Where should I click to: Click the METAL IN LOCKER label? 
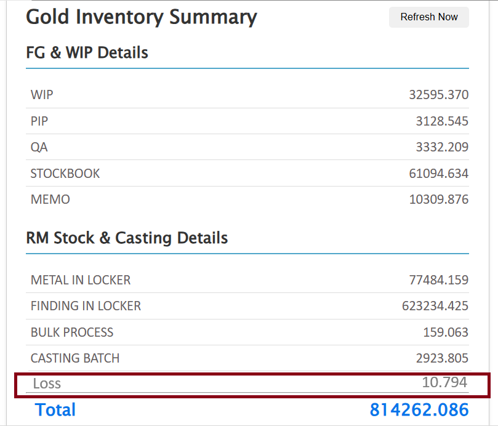point(81,280)
